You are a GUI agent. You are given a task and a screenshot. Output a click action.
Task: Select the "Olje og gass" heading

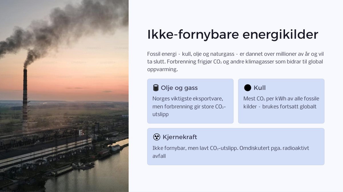click(x=179, y=88)
